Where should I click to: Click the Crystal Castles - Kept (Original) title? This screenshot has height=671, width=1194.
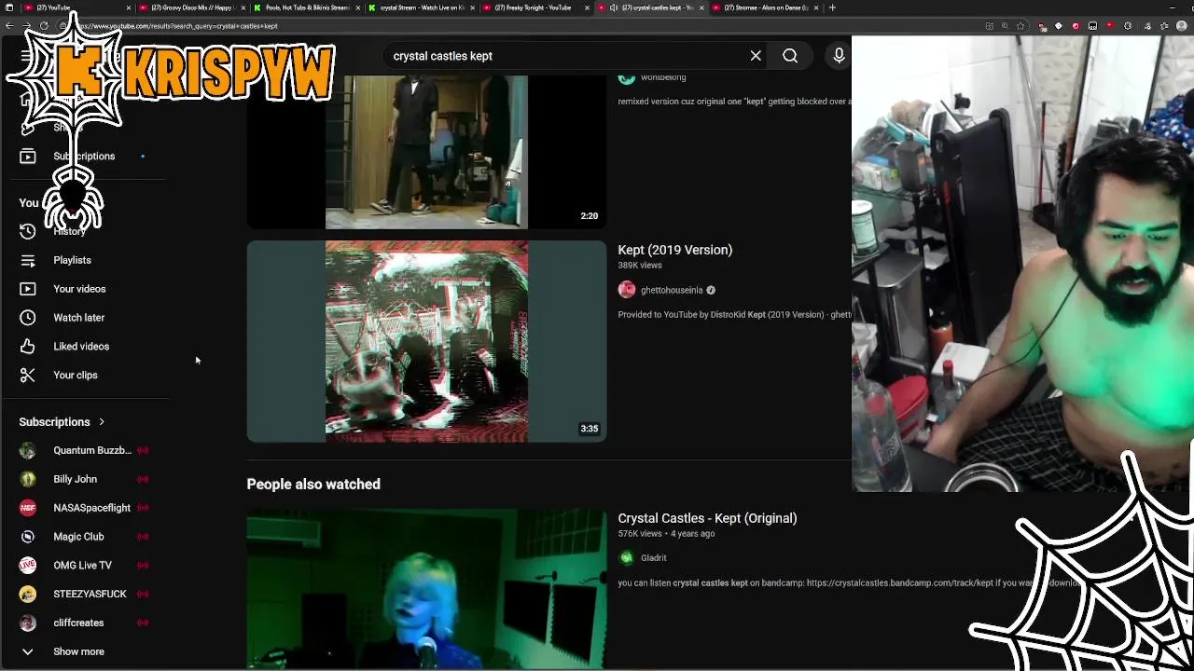coord(707,518)
